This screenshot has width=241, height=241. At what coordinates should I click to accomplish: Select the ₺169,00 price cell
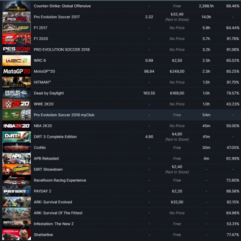pos(177,93)
